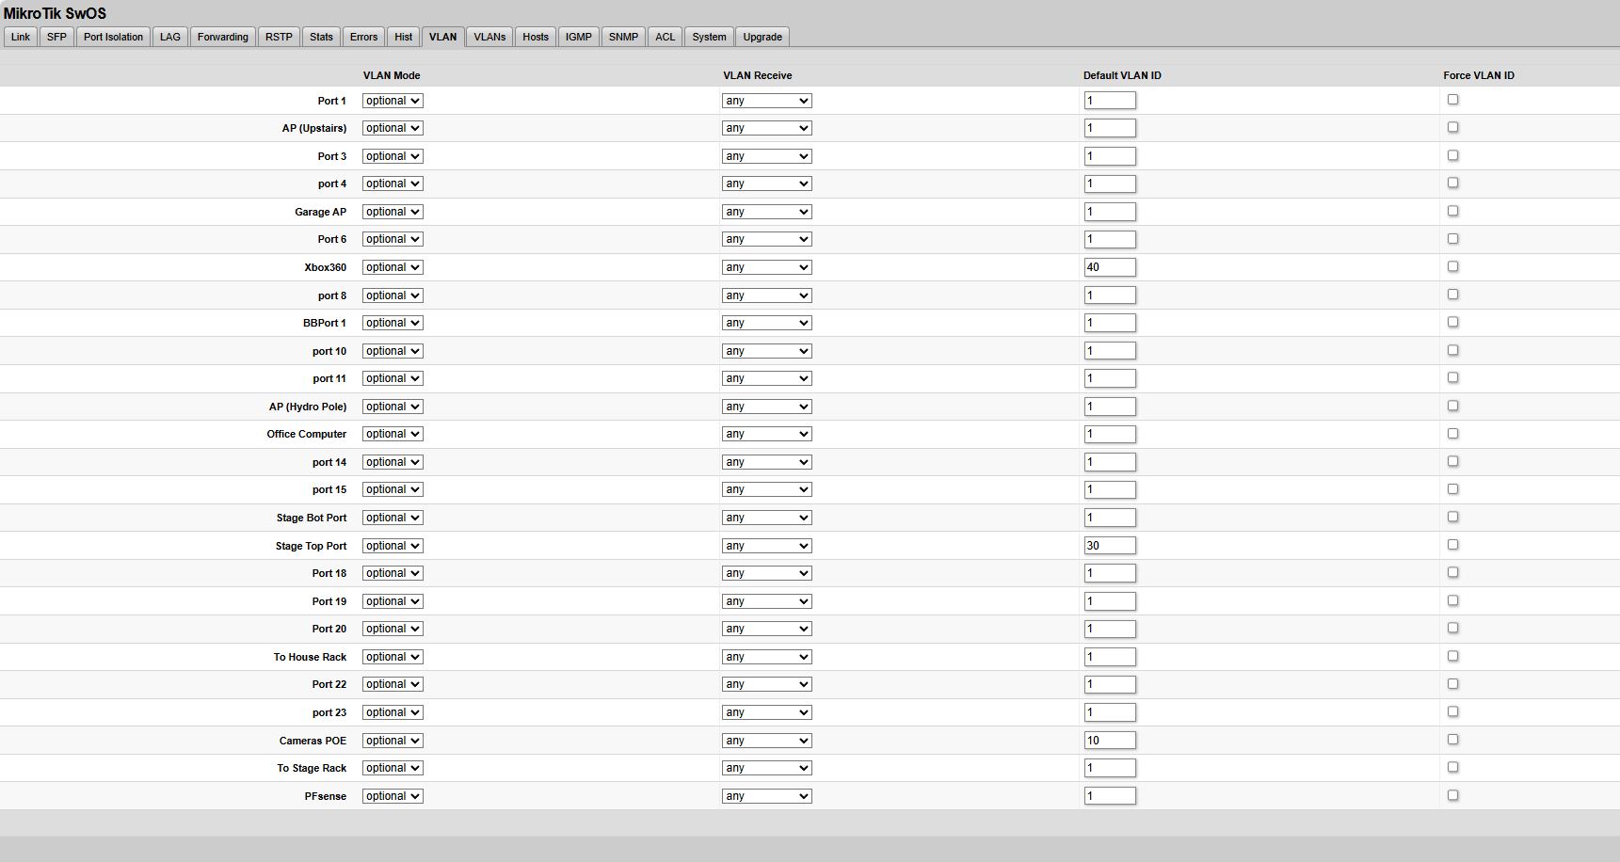Open the Errors tab

point(364,37)
